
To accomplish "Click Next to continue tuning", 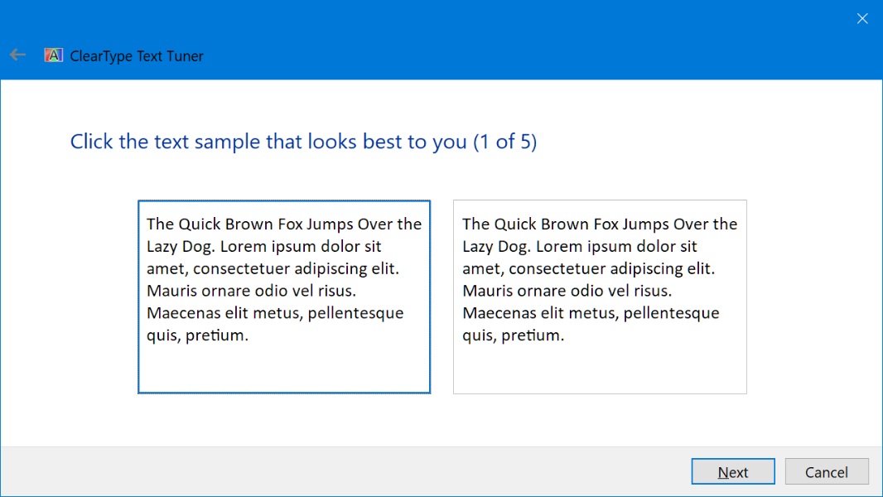I will point(732,471).
